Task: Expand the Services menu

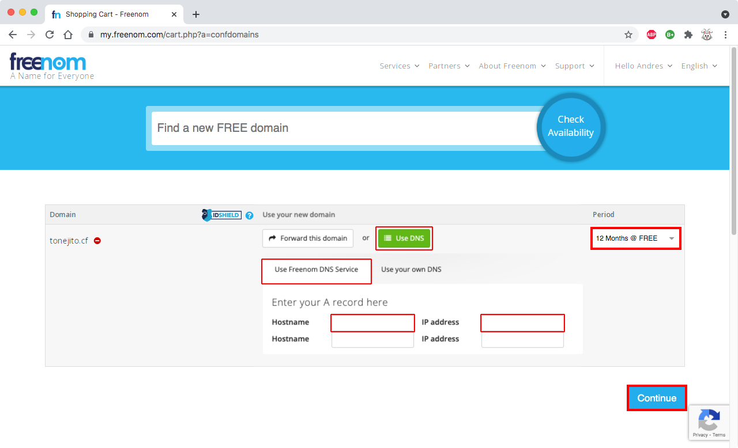Action: pos(399,66)
